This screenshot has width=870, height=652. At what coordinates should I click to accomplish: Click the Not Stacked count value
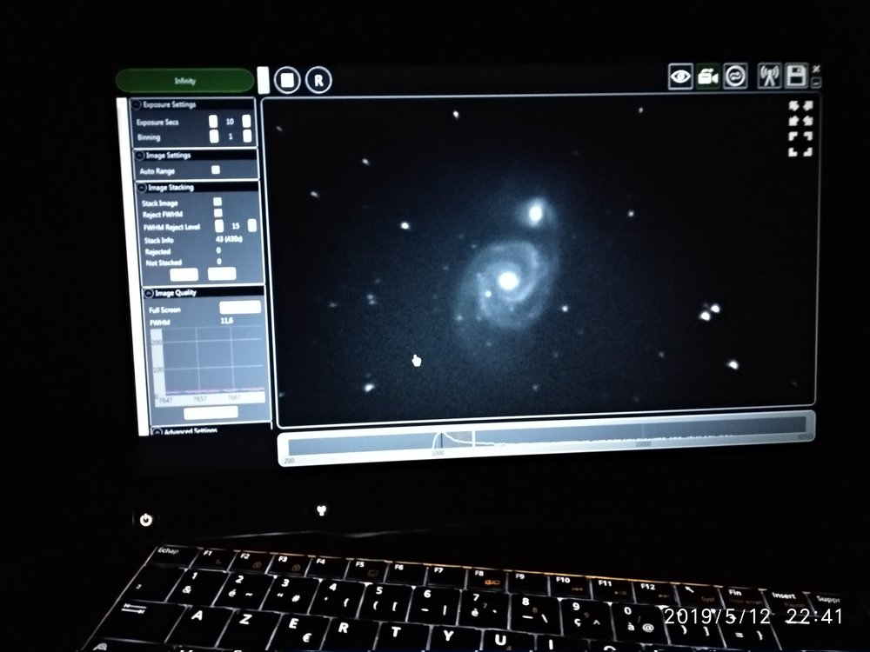[x=219, y=261]
